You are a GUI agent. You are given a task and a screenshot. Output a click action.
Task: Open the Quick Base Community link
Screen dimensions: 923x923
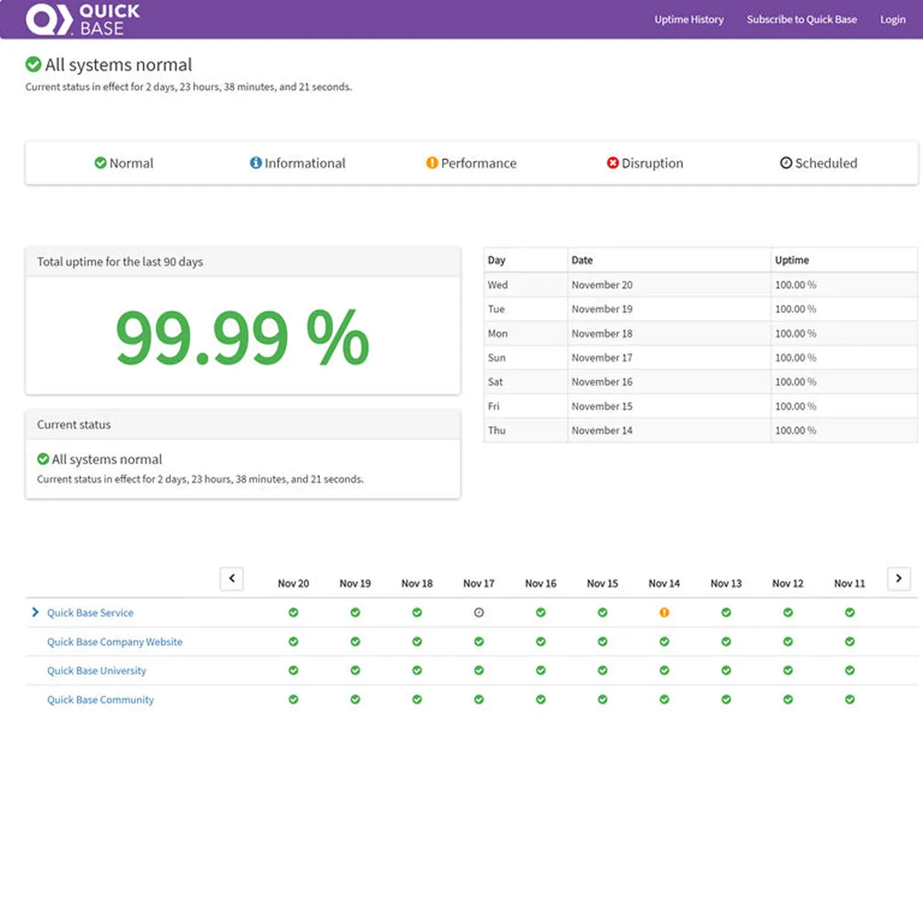[x=100, y=700]
